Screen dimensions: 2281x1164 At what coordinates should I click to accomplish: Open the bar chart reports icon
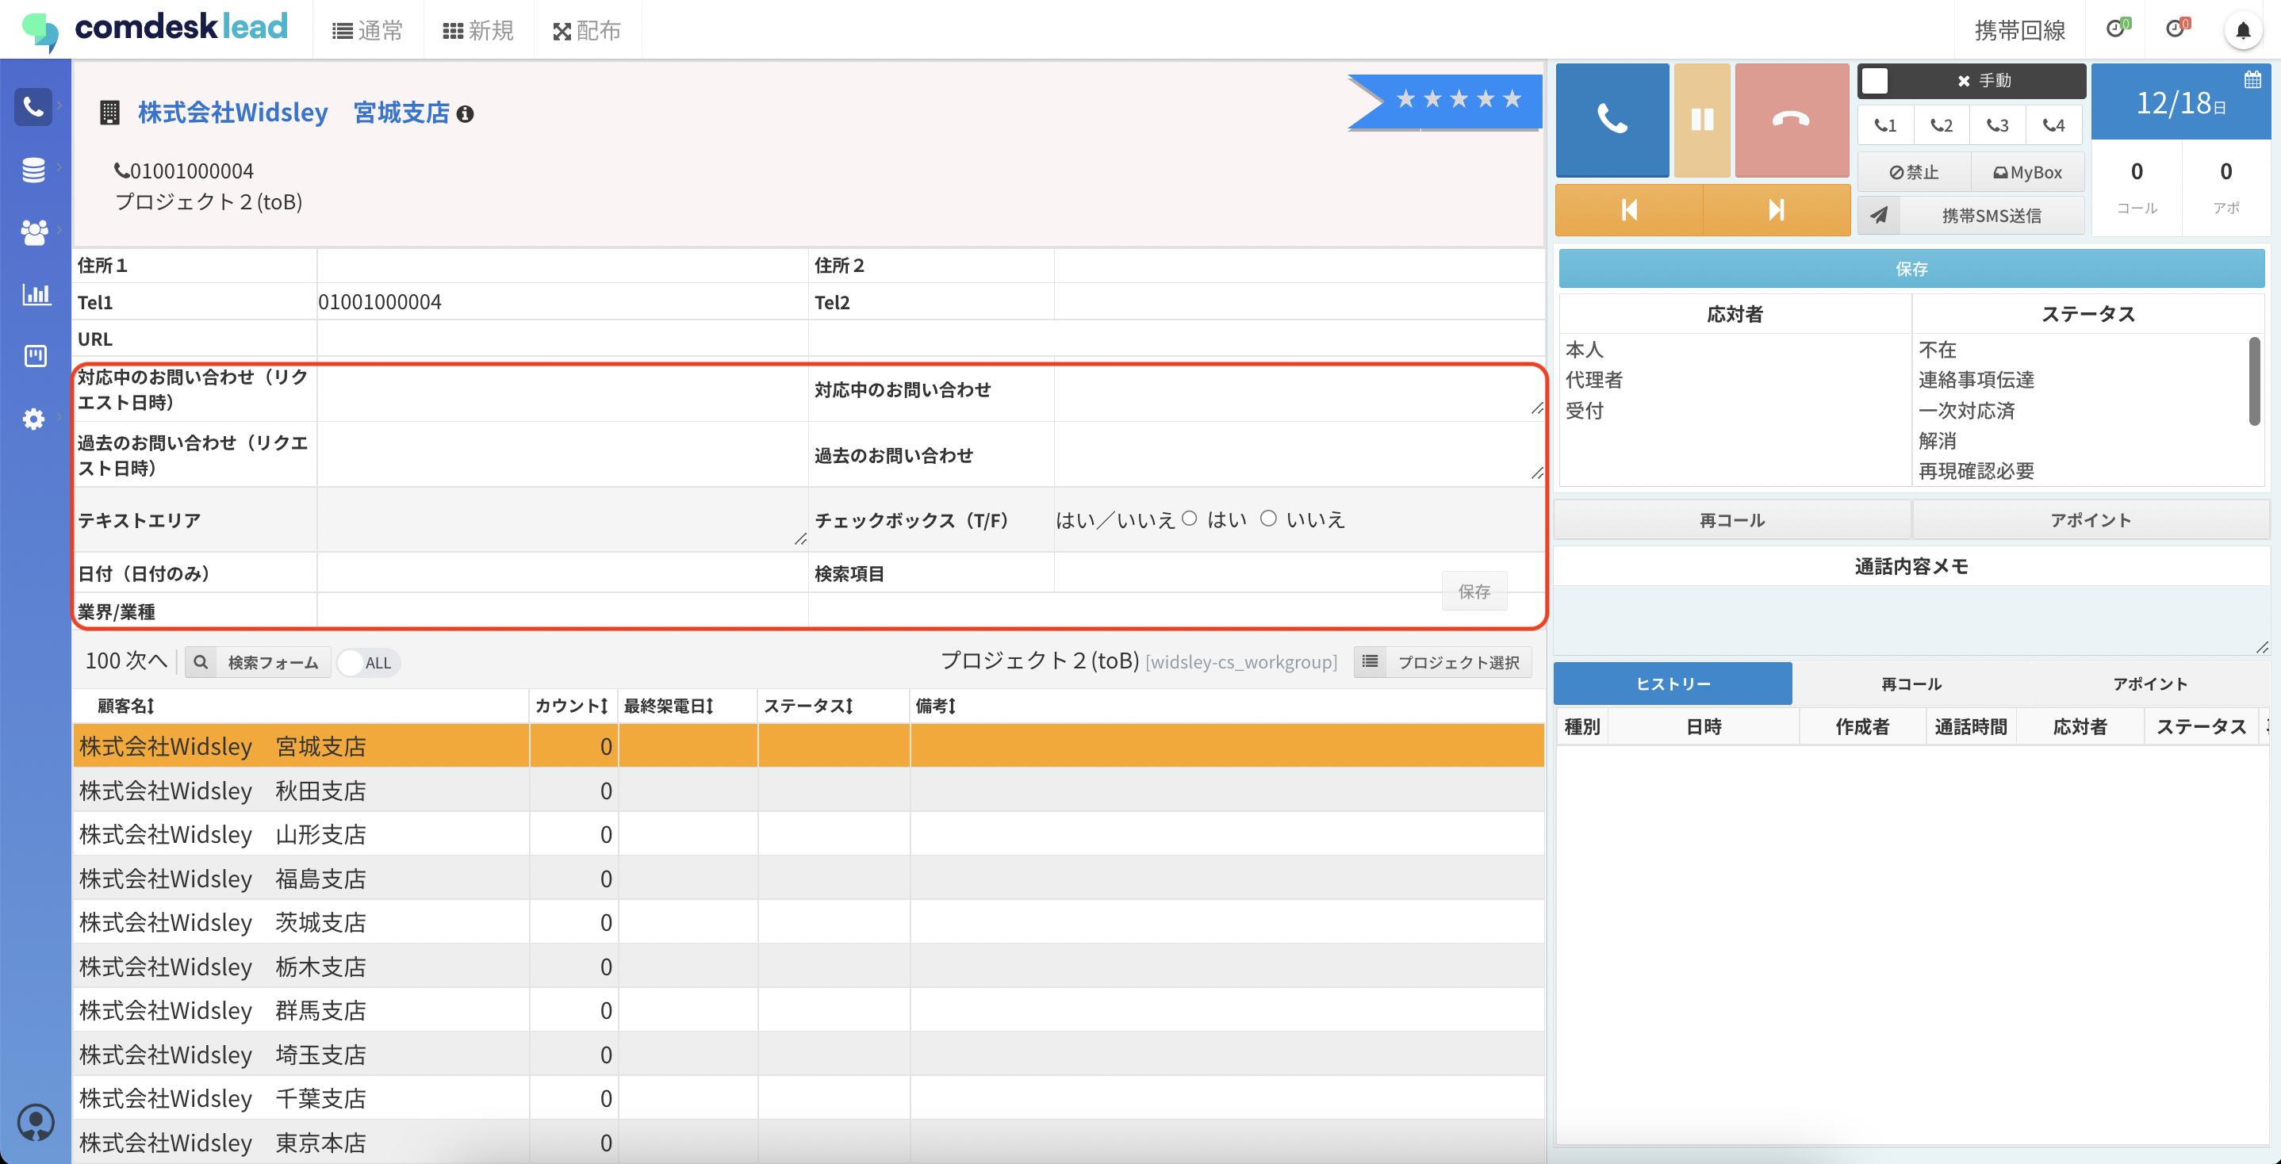tap(36, 294)
